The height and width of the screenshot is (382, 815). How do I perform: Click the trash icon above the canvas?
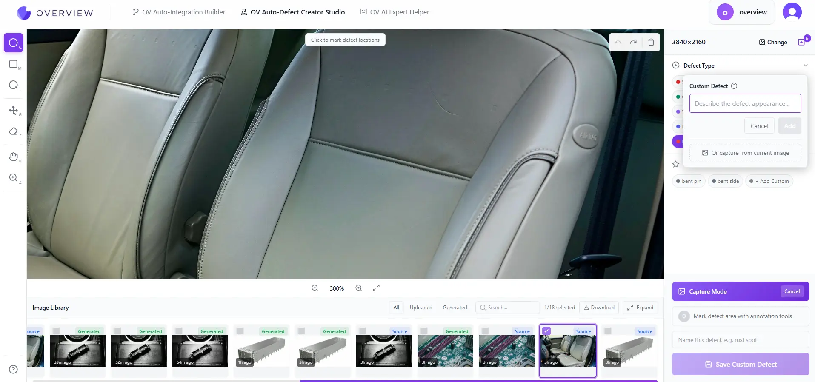coord(651,42)
